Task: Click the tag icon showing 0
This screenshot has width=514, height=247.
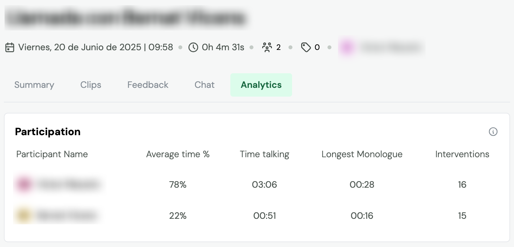Action: tap(306, 47)
